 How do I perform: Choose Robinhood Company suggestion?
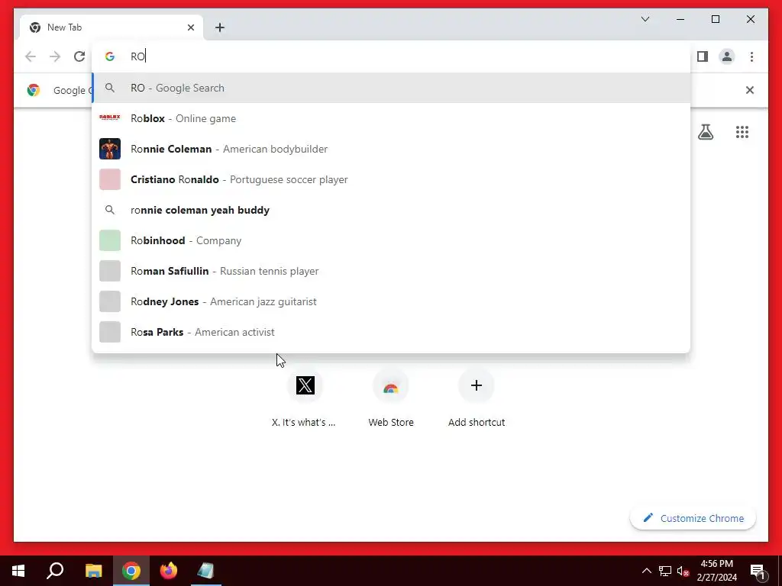tap(392, 240)
